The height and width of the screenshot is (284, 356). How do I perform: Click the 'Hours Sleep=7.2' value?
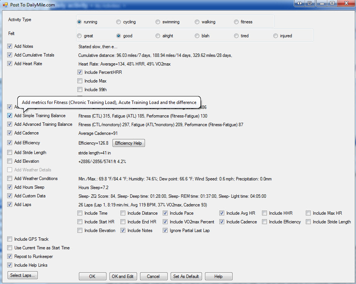[93, 188]
